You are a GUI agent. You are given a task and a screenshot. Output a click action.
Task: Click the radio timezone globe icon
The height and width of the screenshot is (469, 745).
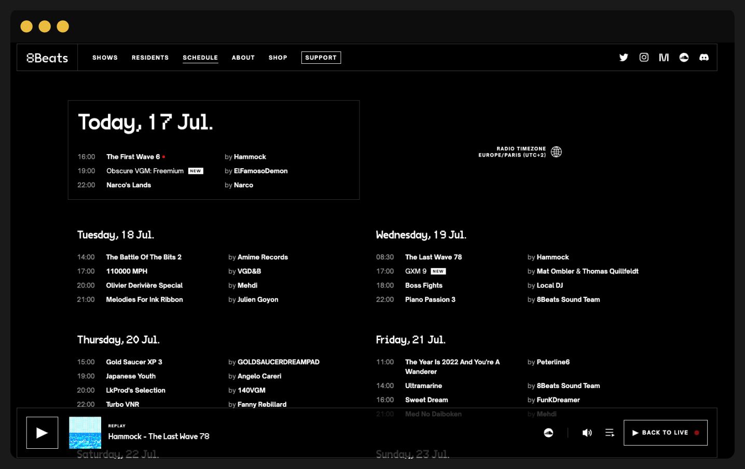(556, 152)
